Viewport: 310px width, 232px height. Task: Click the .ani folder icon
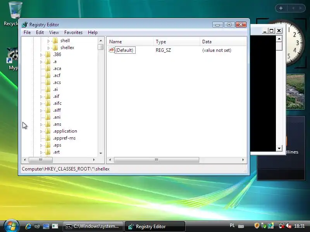(48, 117)
